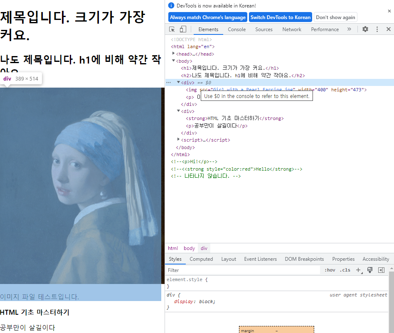Add new style rule plus icon

[359, 270]
